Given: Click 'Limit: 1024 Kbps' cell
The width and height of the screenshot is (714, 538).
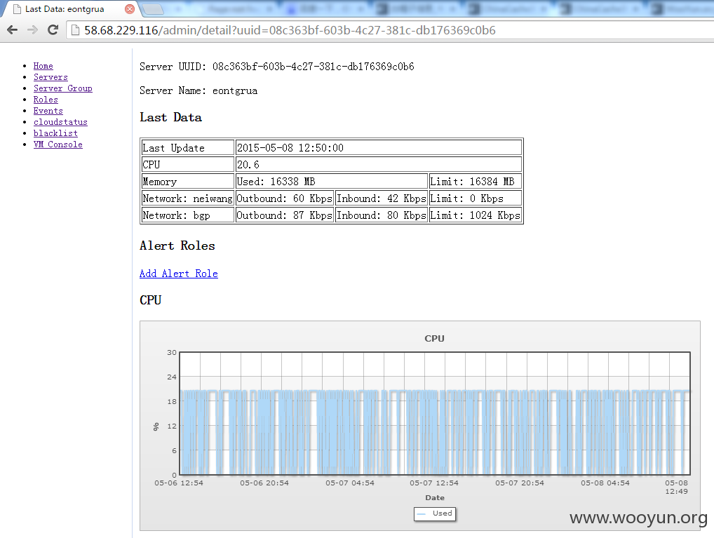Looking at the screenshot, I should click(x=476, y=215).
